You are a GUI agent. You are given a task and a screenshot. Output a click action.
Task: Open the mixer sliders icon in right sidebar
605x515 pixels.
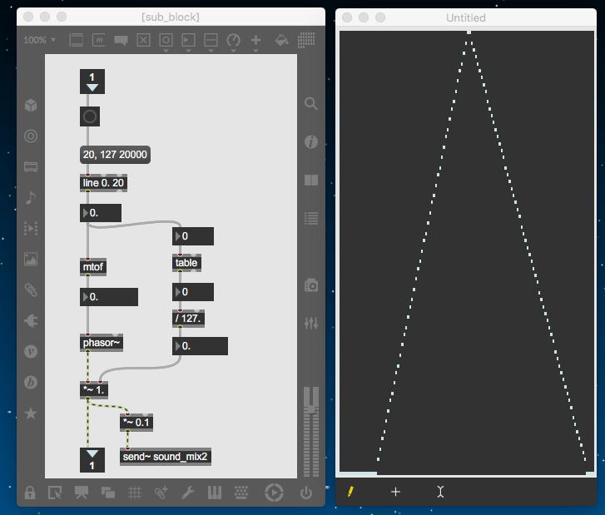click(311, 323)
